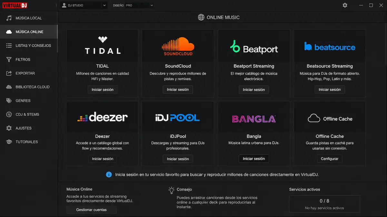Click the globe icon next to Online Music

click(x=201, y=17)
